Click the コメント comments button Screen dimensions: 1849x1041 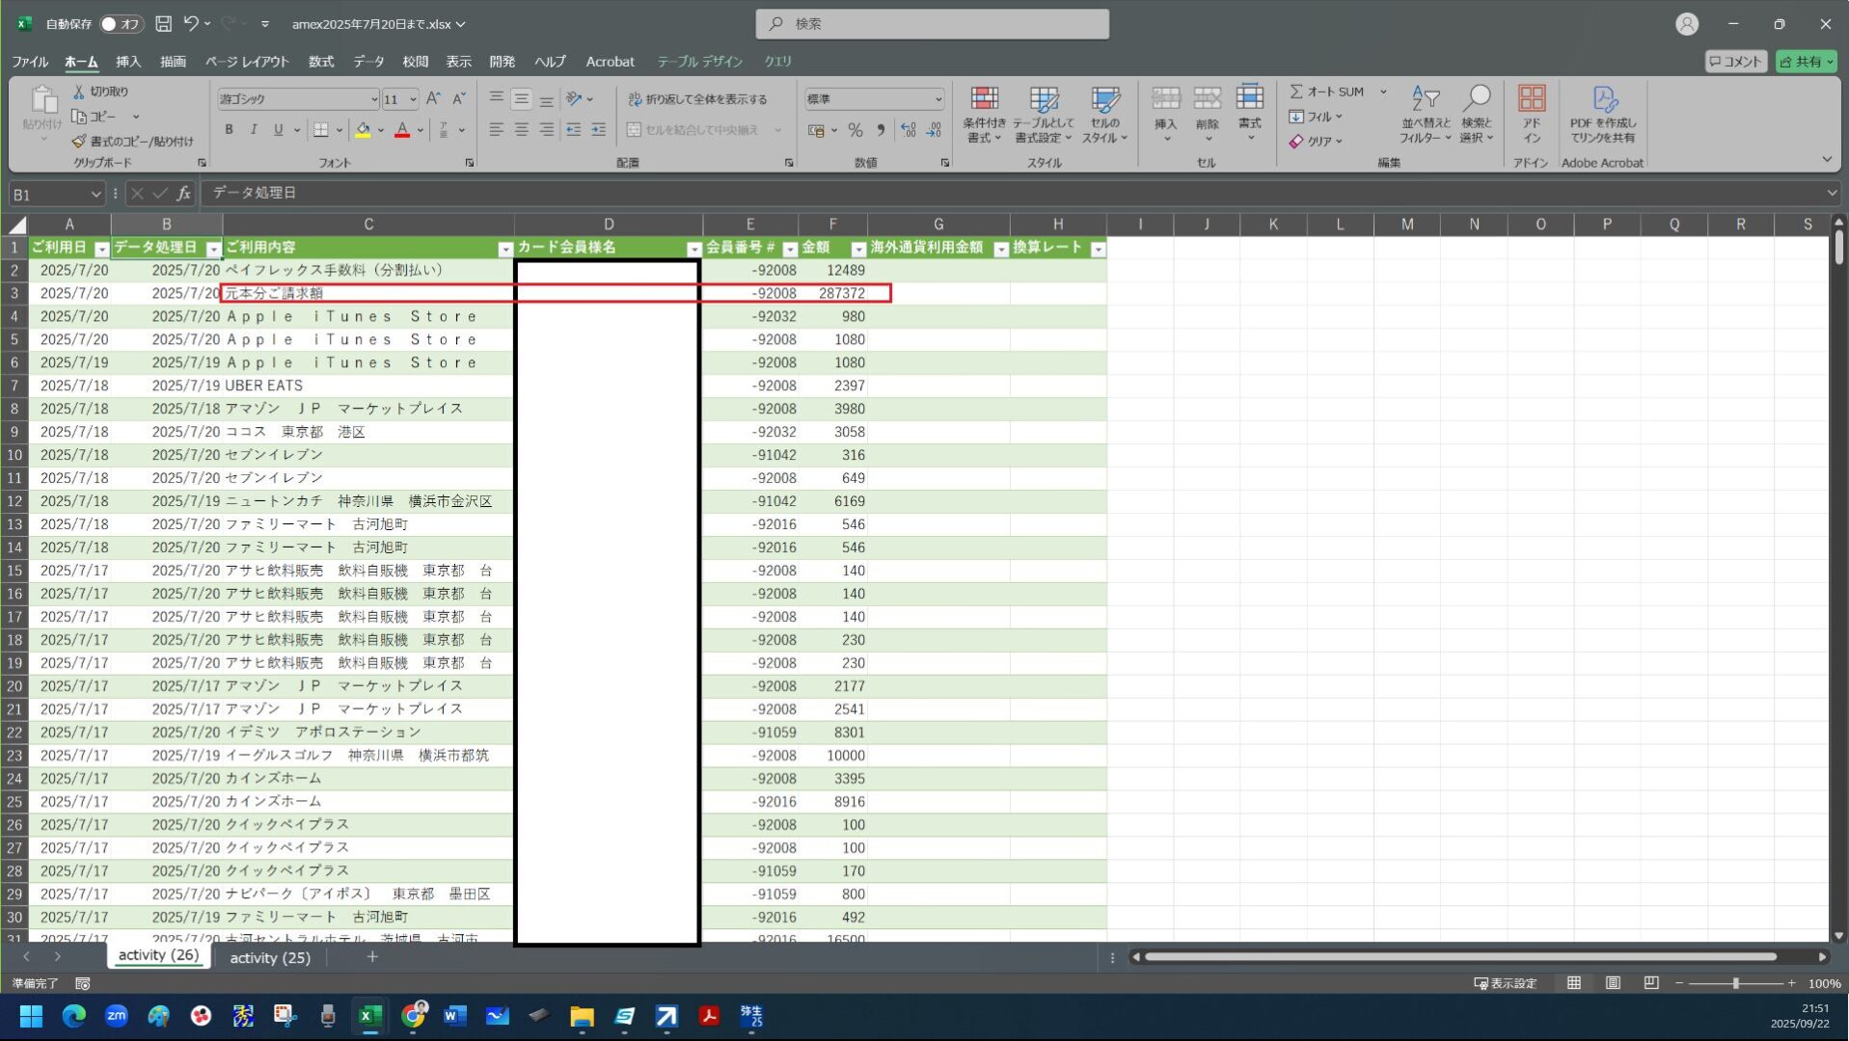(x=1735, y=62)
